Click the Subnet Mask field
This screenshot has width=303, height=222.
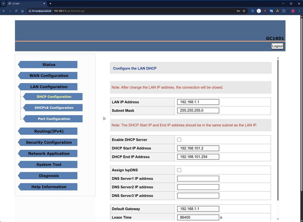point(198,110)
